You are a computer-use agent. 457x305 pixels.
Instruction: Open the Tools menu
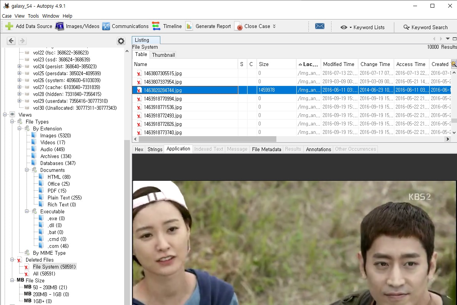33,16
